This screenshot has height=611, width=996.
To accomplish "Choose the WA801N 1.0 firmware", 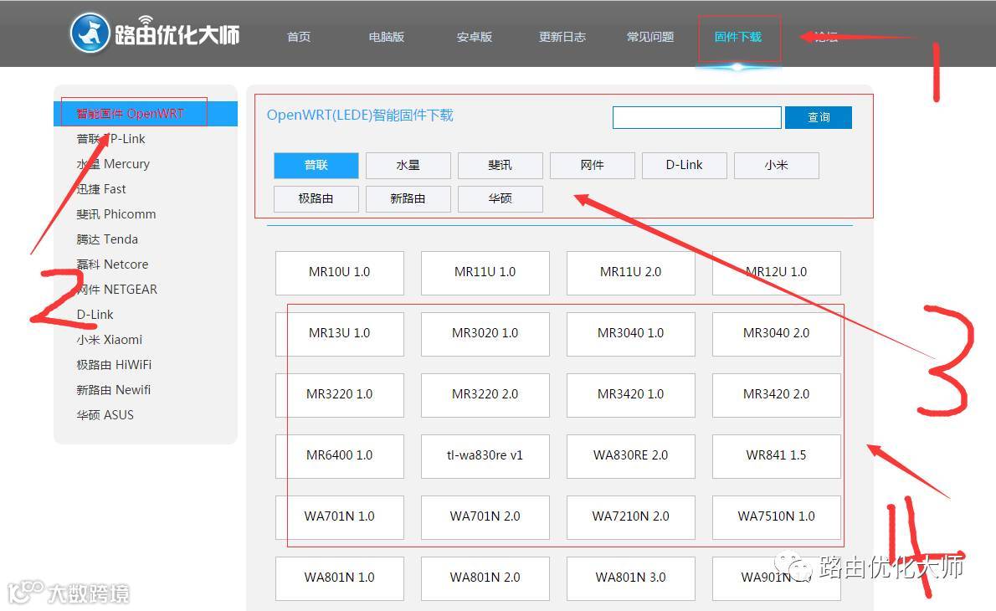I will click(340, 578).
